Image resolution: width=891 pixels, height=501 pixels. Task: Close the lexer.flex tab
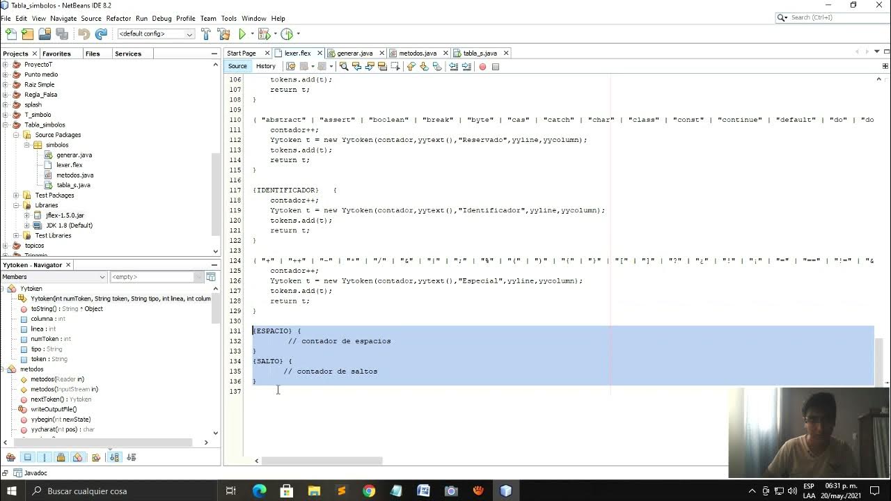point(320,53)
